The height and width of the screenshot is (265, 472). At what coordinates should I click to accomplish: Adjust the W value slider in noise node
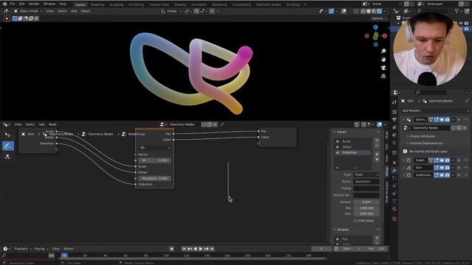pos(154,160)
